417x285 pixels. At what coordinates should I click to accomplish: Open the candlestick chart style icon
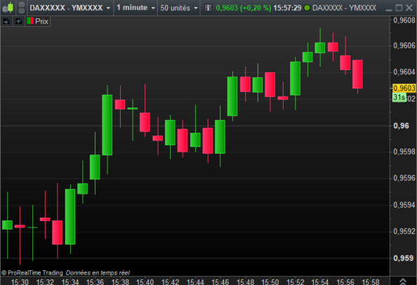(x=8, y=8)
